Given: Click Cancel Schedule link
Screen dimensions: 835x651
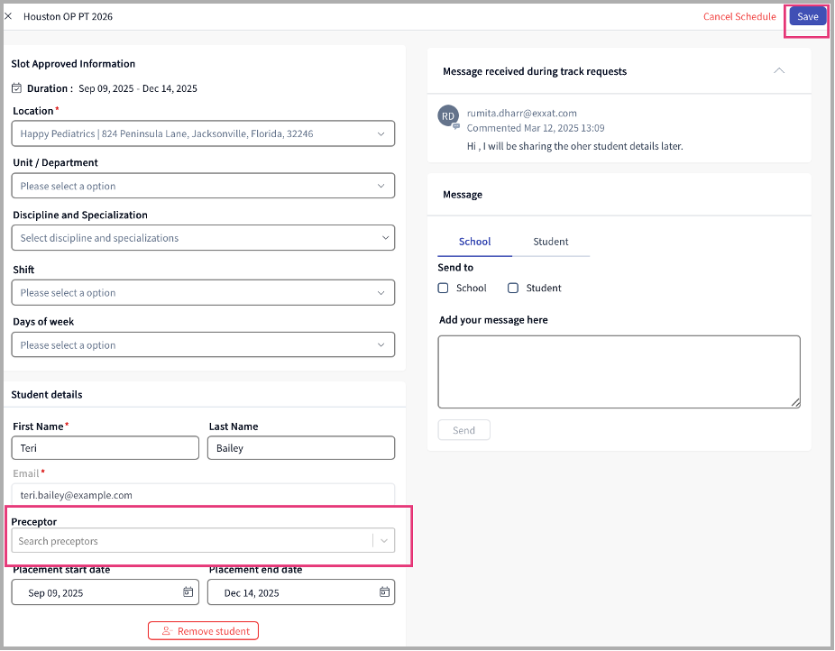Looking at the screenshot, I should pyautogui.click(x=739, y=16).
